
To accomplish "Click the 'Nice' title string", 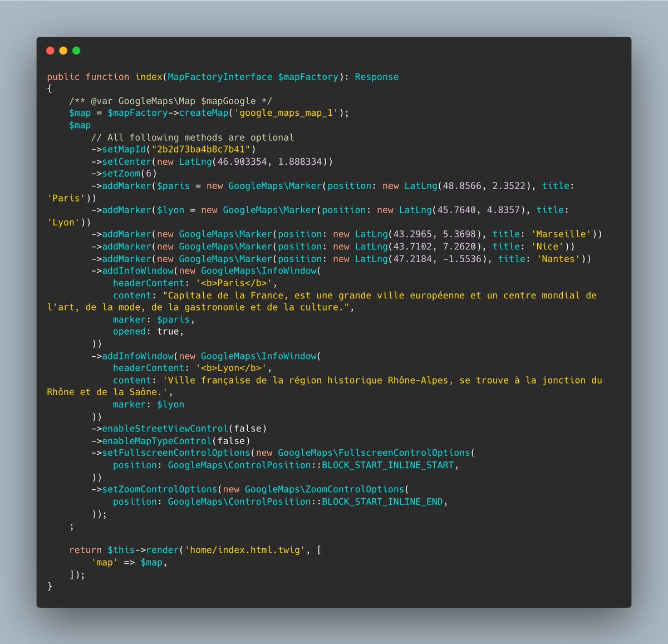I will (548, 247).
